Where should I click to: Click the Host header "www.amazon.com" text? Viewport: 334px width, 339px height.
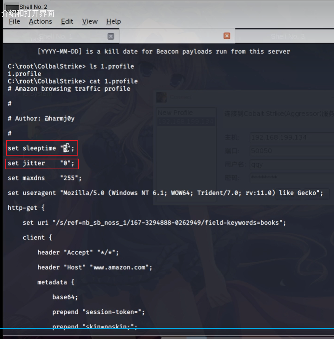[x=120, y=267]
